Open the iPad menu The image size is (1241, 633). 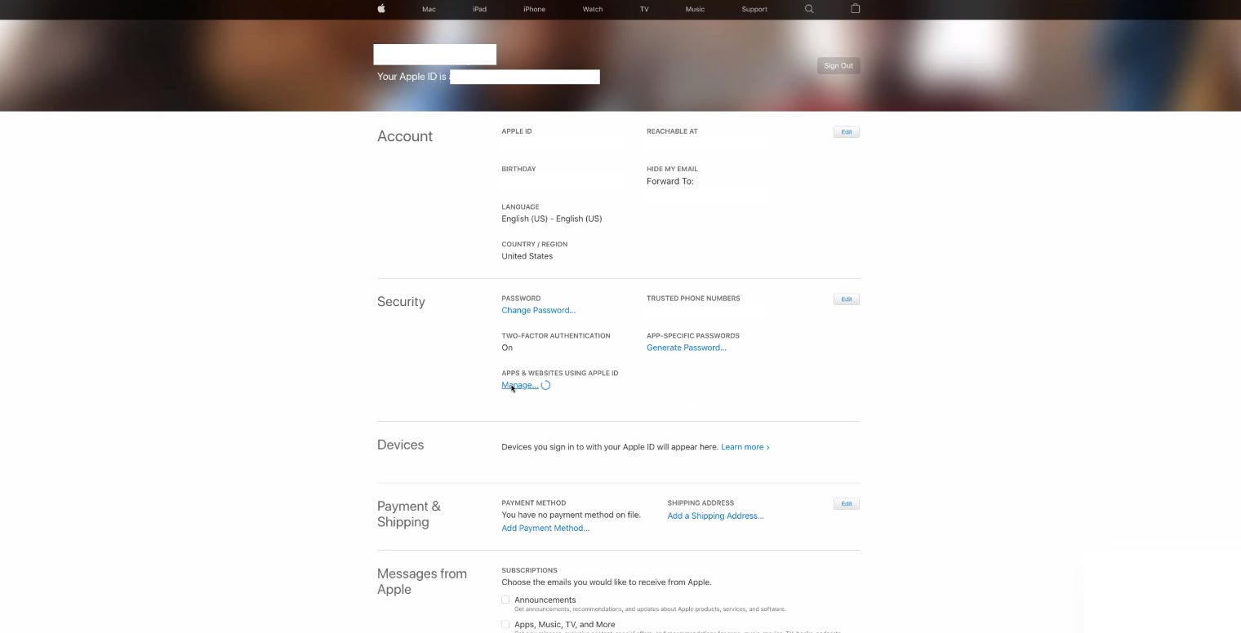479,9
